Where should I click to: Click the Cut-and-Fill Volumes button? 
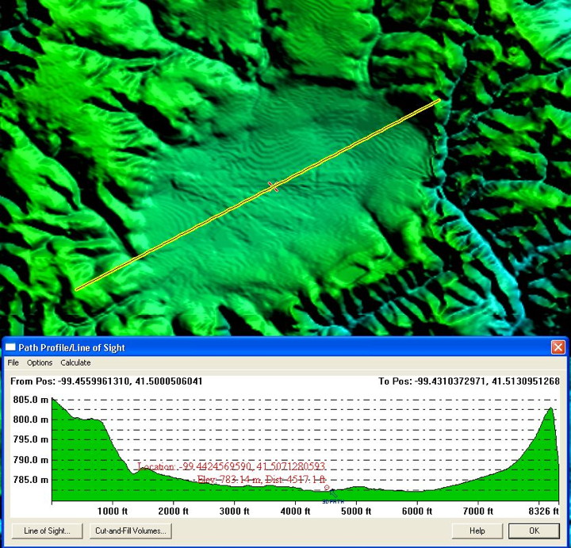click(130, 531)
